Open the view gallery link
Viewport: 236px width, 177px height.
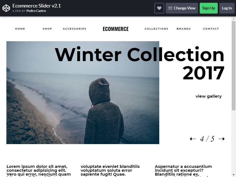[x=209, y=96]
